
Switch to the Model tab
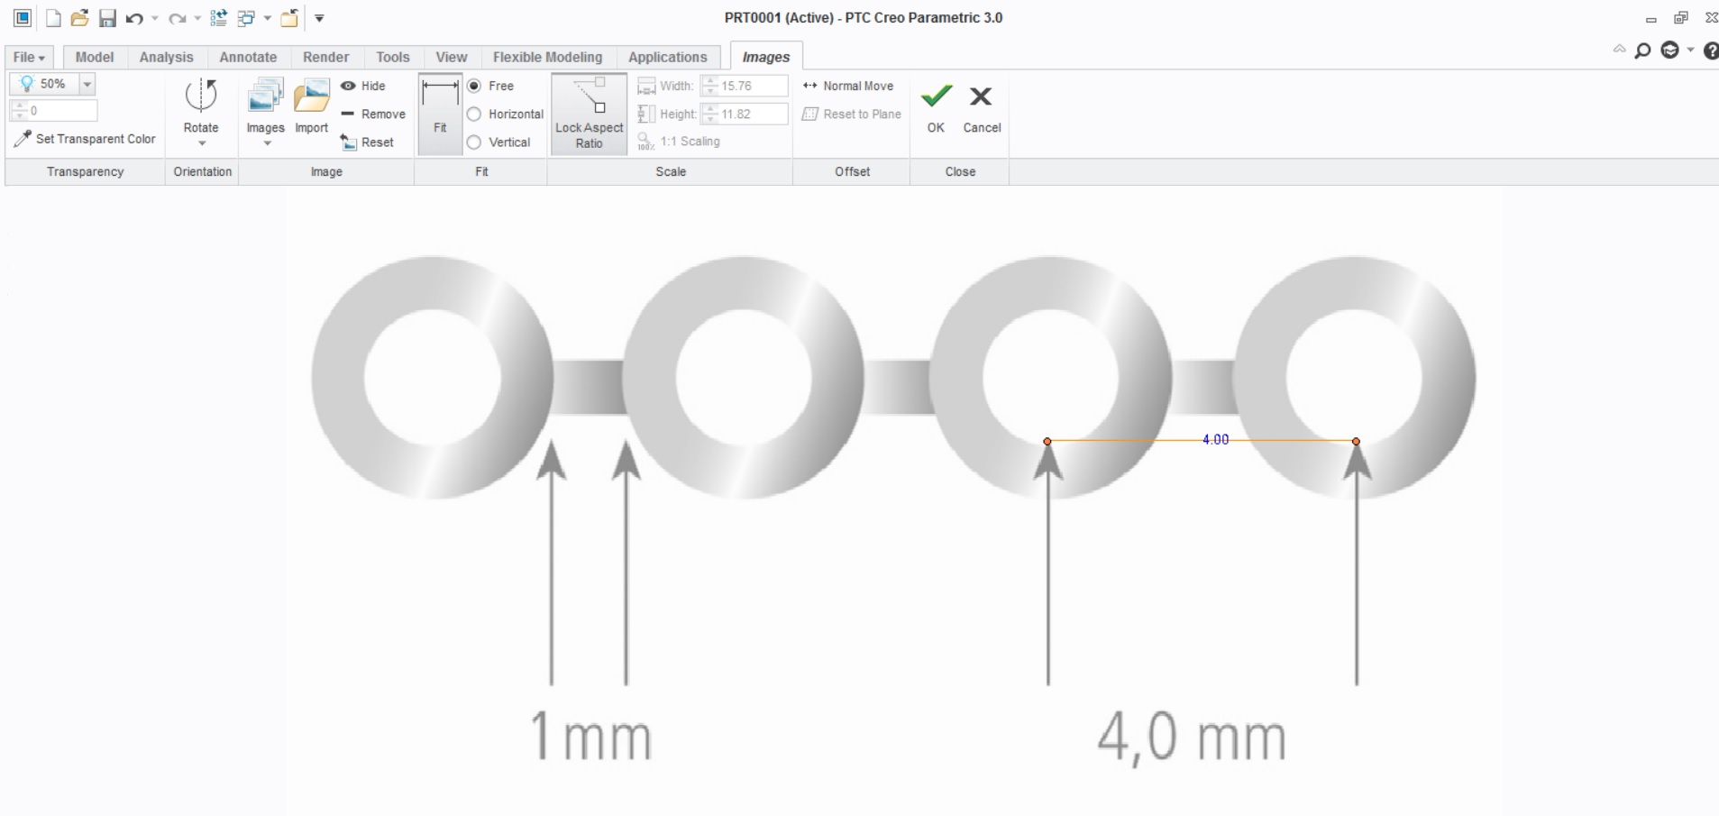(x=95, y=57)
